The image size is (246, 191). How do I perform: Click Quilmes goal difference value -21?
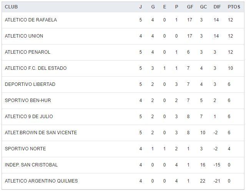[x=216, y=181]
